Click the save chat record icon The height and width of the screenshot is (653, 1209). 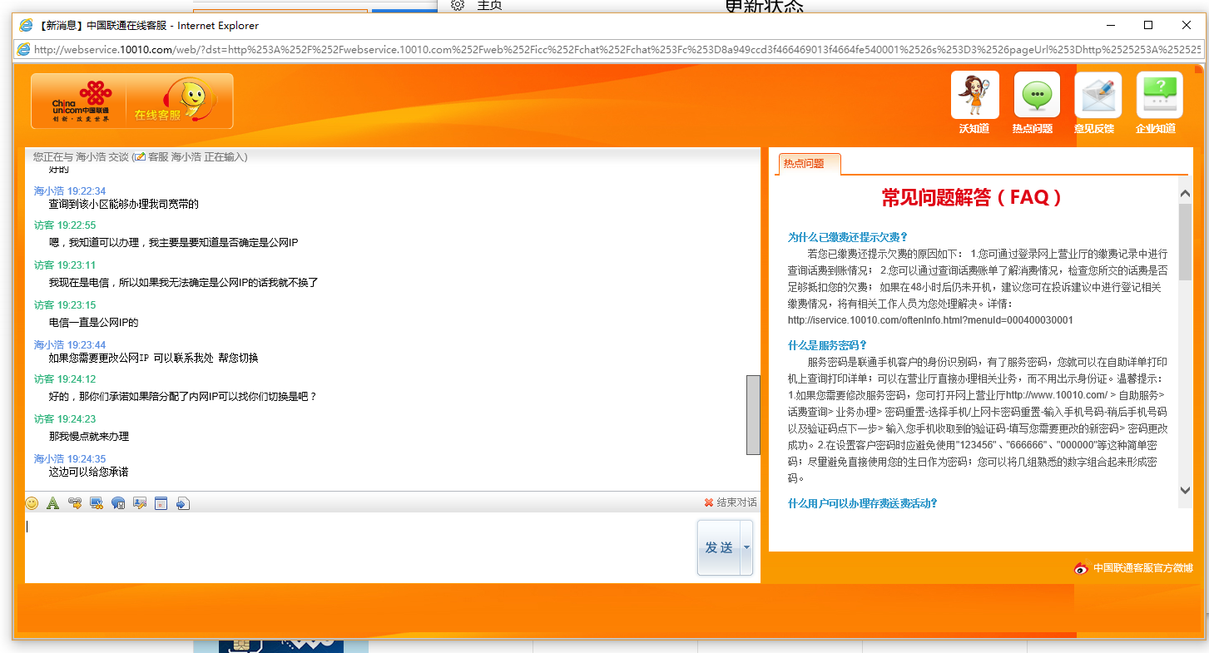(x=118, y=503)
